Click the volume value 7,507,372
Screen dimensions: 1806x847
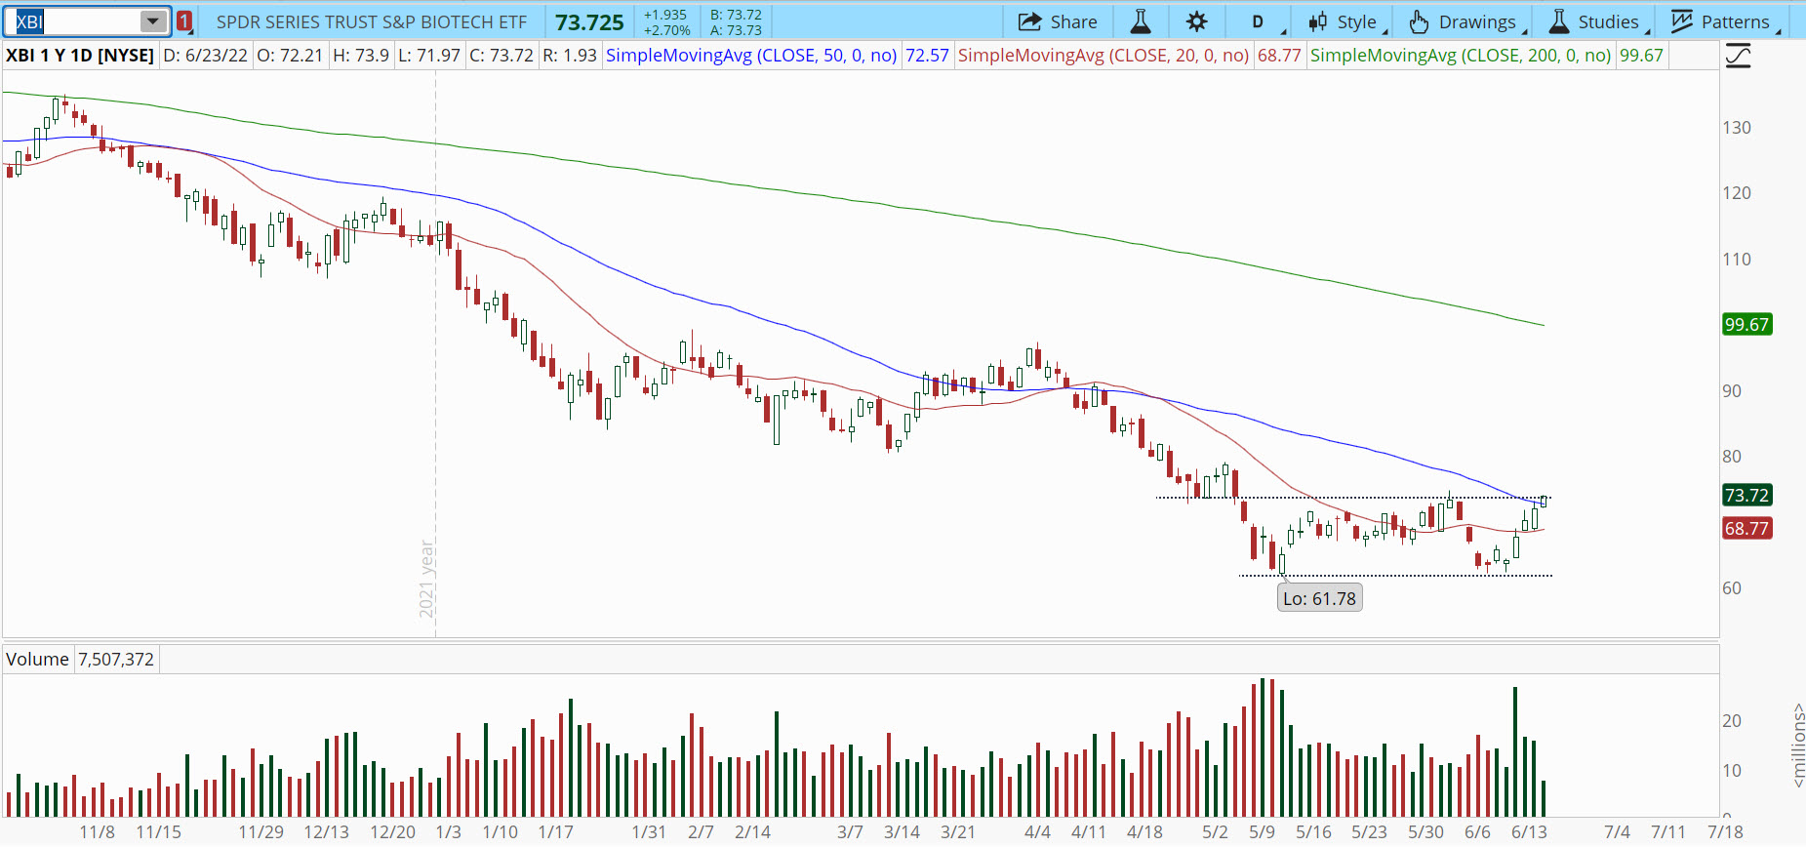pos(116,660)
